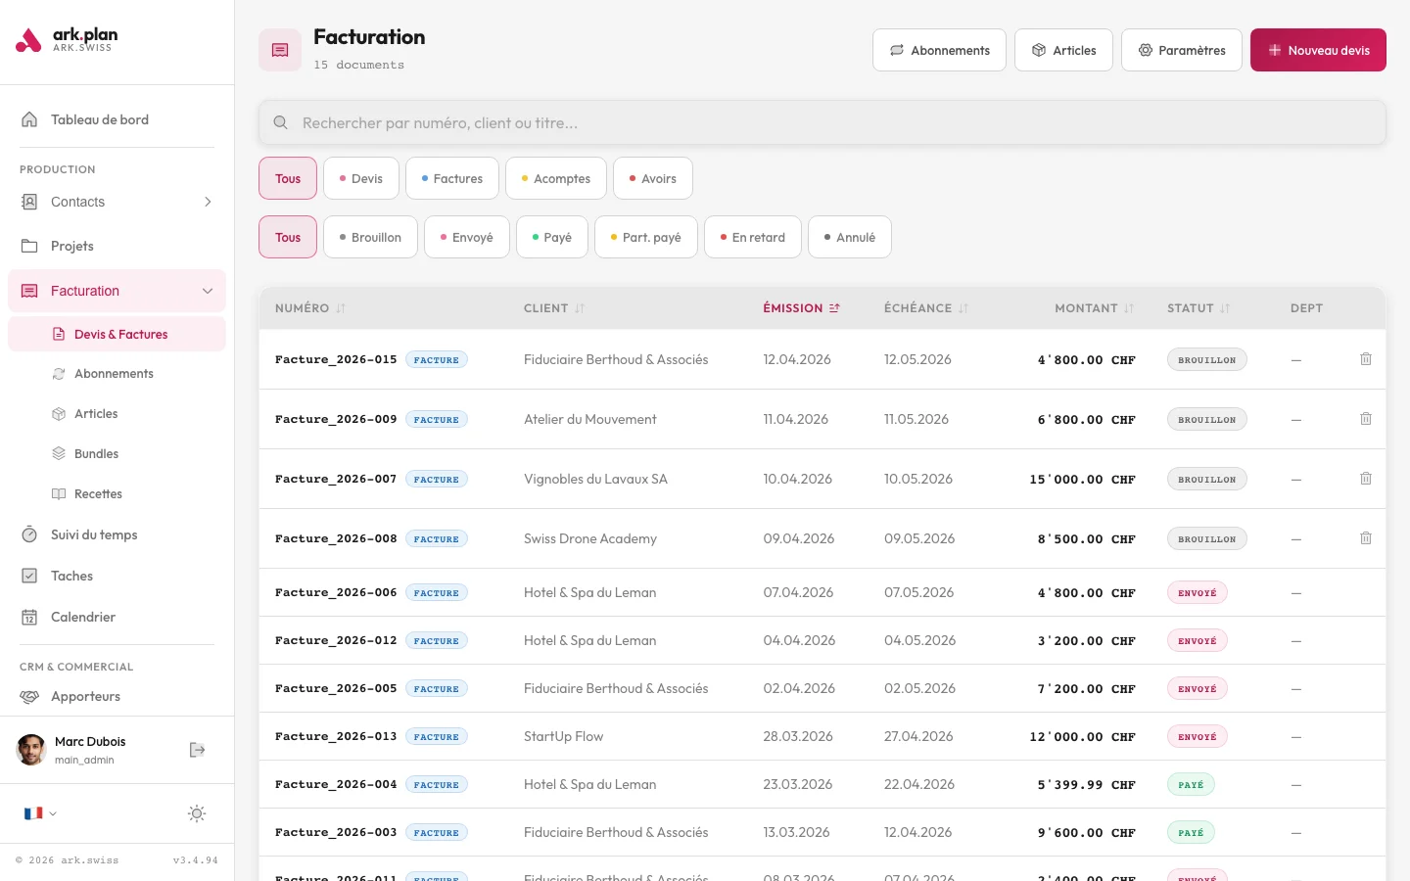Toggle the light/dark theme sun icon
The image size is (1410, 881).
point(197,813)
